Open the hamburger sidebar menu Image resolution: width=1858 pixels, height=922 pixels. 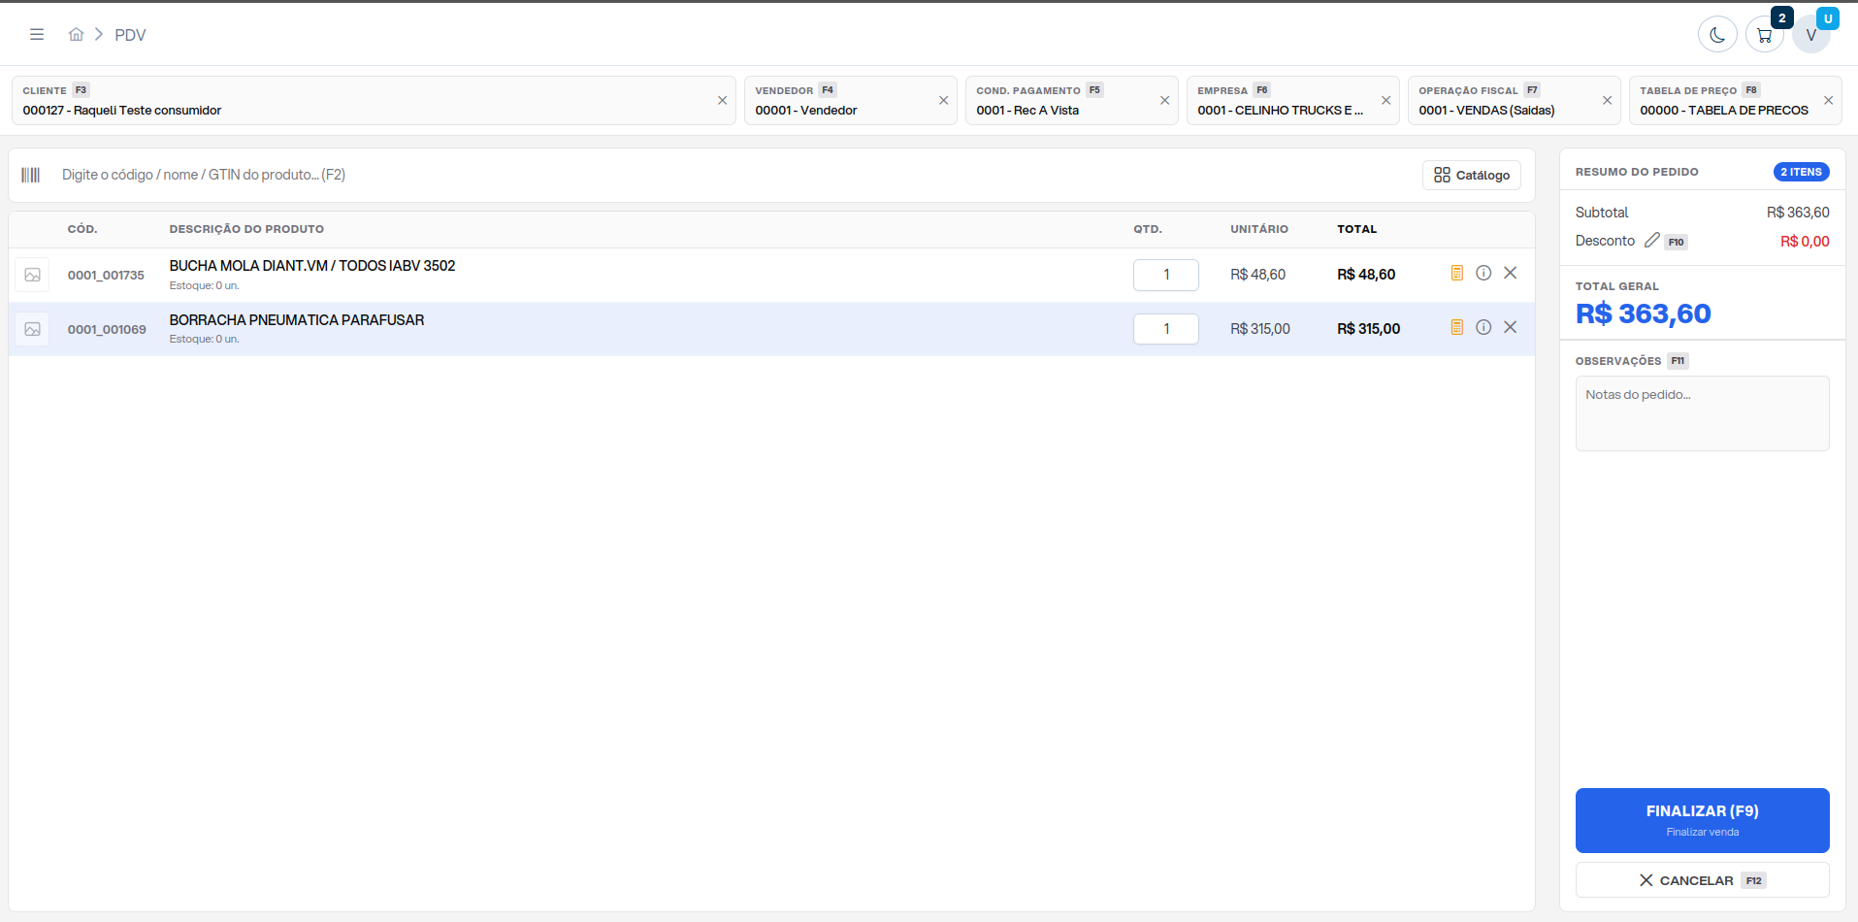click(37, 34)
